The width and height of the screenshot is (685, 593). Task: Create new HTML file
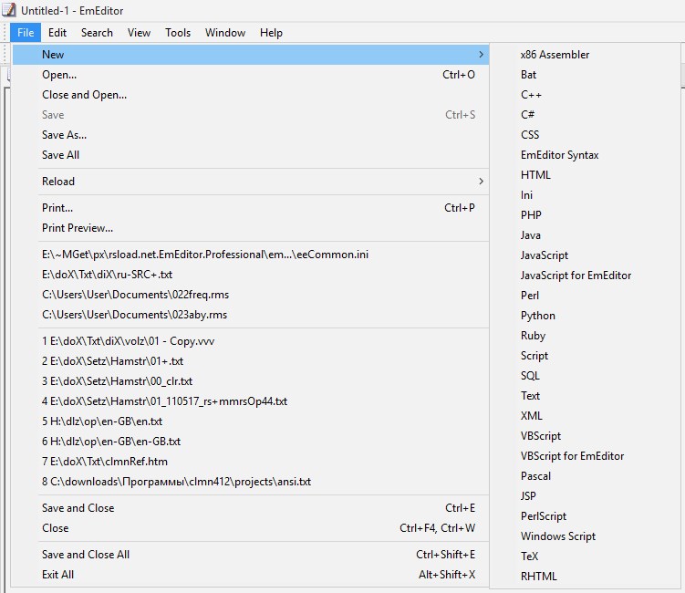click(586, 175)
